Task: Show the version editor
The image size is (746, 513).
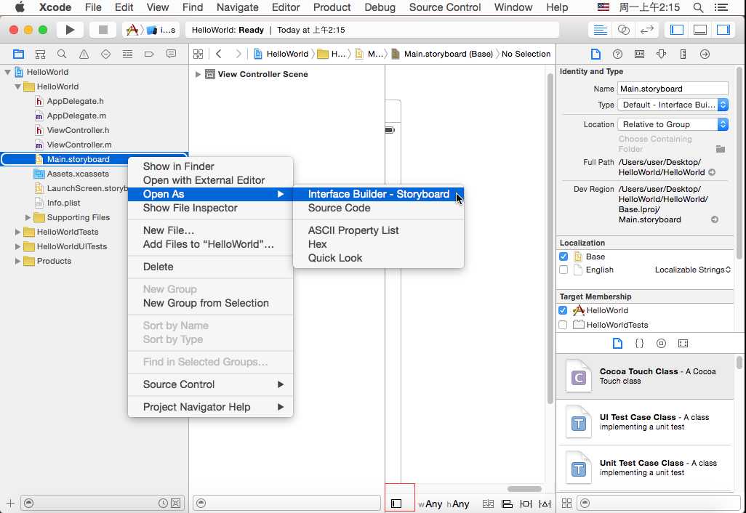Action: [646, 30]
